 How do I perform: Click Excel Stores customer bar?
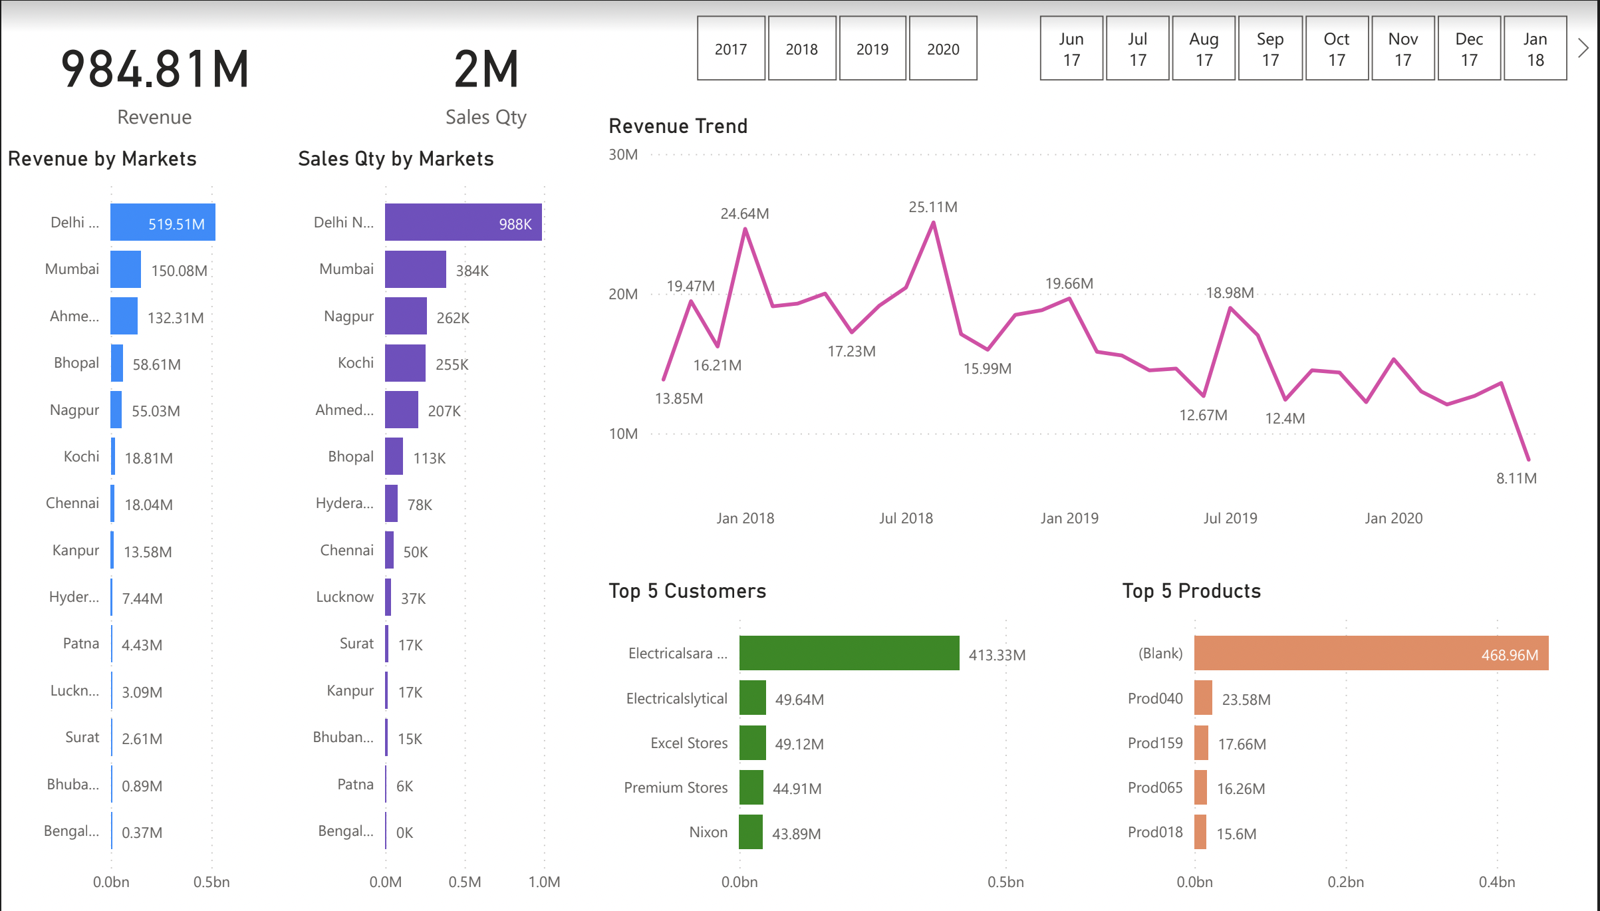click(x=753, y=743)
